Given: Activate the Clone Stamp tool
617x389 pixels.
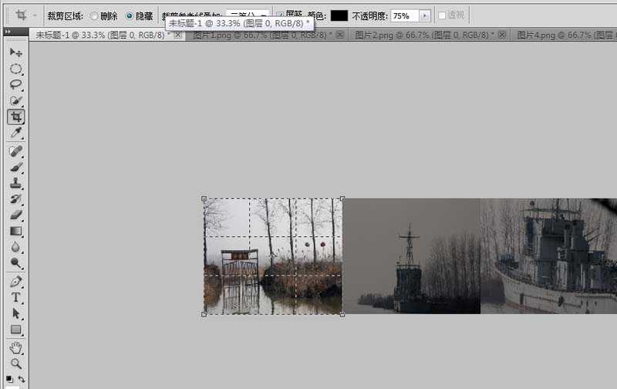Looking at the screenshot, I should 15,183.
